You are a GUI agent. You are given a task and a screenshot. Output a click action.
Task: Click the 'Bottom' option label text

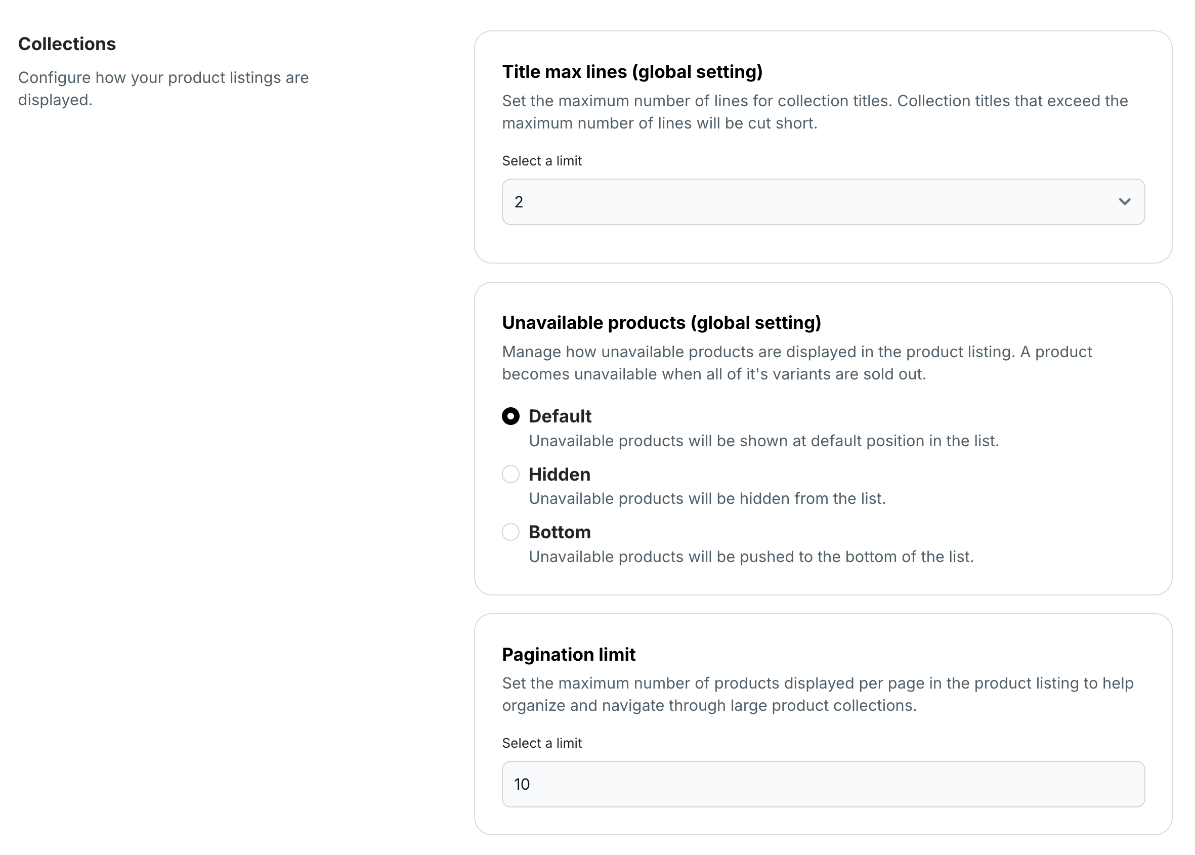[x=559, y=532]
